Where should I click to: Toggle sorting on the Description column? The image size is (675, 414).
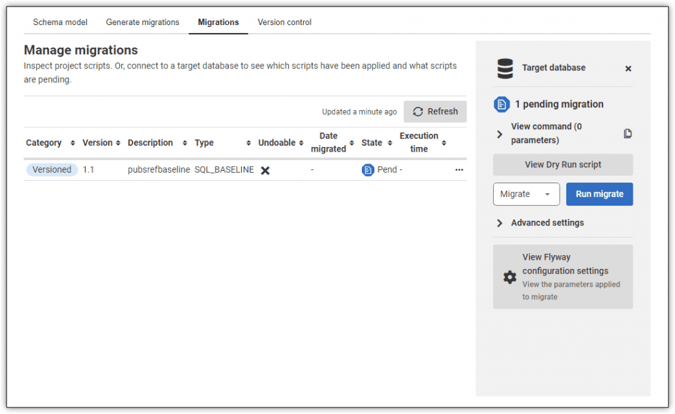(184, 142)
